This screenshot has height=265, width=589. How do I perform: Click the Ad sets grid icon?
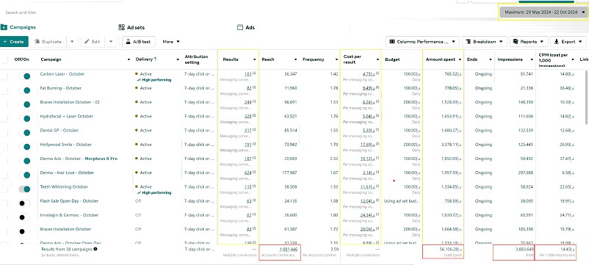[121, 27]
